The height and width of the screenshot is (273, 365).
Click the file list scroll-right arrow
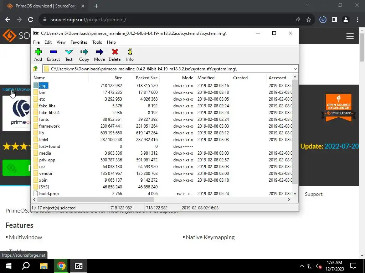click(289, 199)
